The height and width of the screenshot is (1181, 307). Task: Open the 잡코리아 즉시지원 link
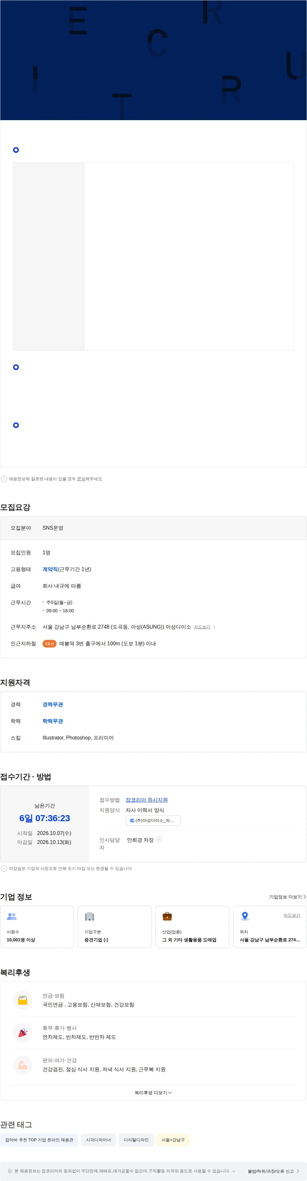click(x=146, y=799)
